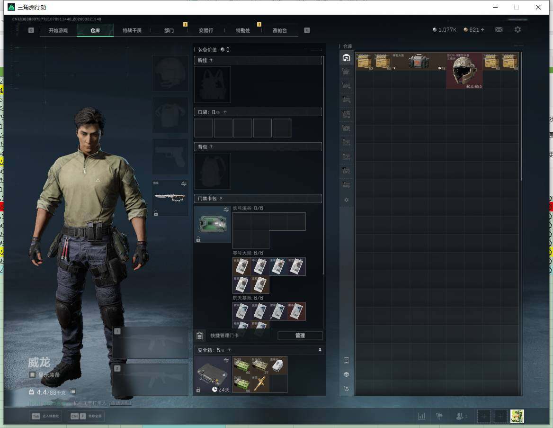Click the warehouse sidebar settings gear
553x428 pixels.
[x=346, y=200]
